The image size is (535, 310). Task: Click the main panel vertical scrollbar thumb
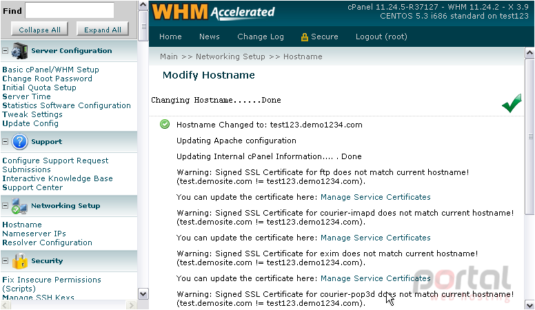tap(529, 136)
